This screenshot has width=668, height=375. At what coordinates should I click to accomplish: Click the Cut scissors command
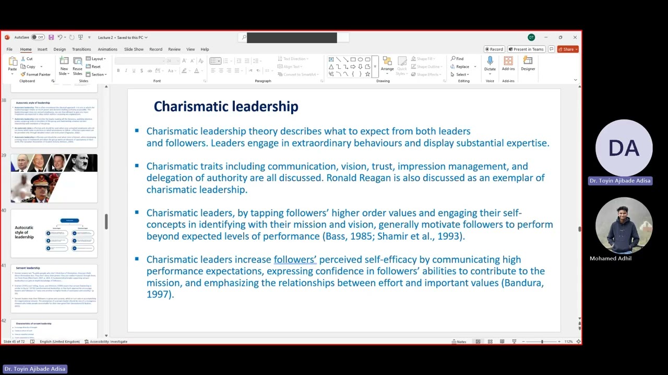27,59
